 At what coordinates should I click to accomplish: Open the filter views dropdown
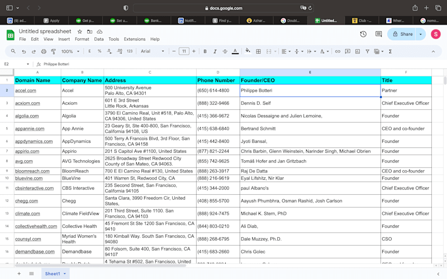click(379, 51)
